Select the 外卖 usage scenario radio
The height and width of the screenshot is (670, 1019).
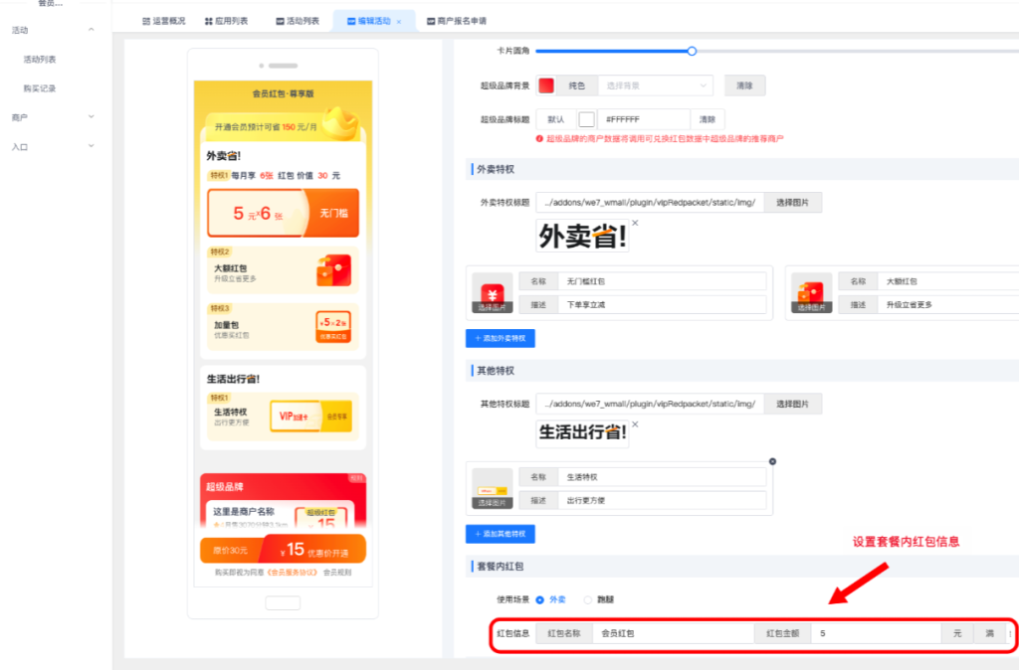[x=540, y=599]
